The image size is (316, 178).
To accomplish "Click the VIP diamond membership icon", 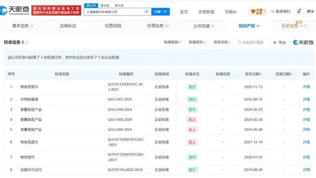I will [253, 12].
